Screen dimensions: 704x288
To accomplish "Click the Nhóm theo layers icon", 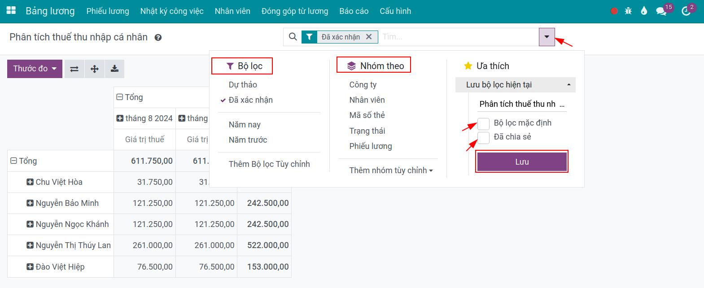I will click(x=352, y=66).
